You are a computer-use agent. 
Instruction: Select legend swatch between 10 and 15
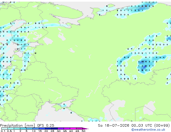pyautogui.click(x=36, y=128)
